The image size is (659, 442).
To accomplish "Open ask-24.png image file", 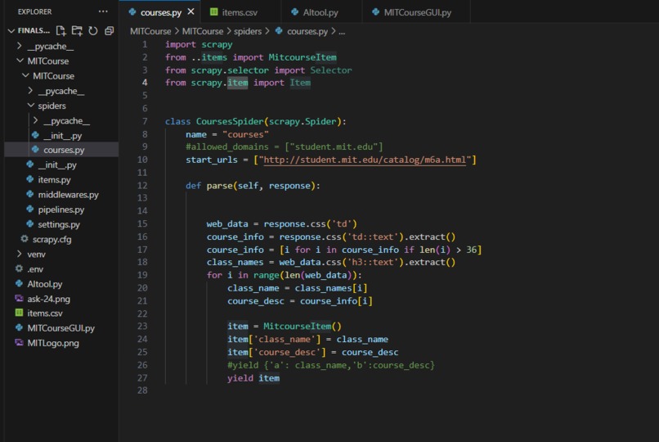I will (x=48, y=299).
